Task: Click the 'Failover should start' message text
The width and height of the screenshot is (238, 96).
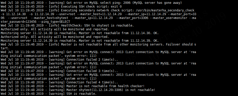Action: point(181,44)
